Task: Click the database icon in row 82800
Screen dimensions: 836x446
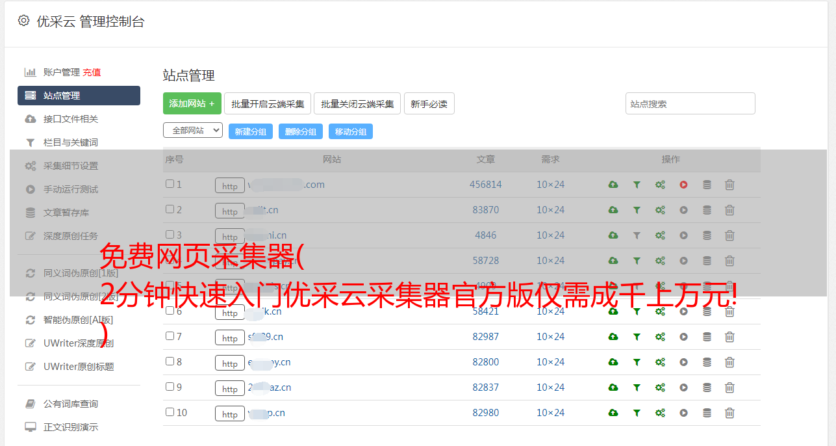Action: tap(707, 362)
